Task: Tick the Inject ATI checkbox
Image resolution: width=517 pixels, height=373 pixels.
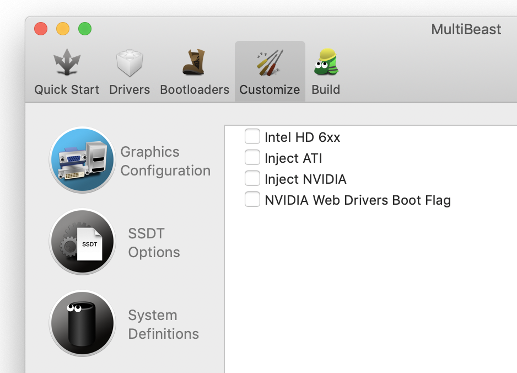Action: 252,157
